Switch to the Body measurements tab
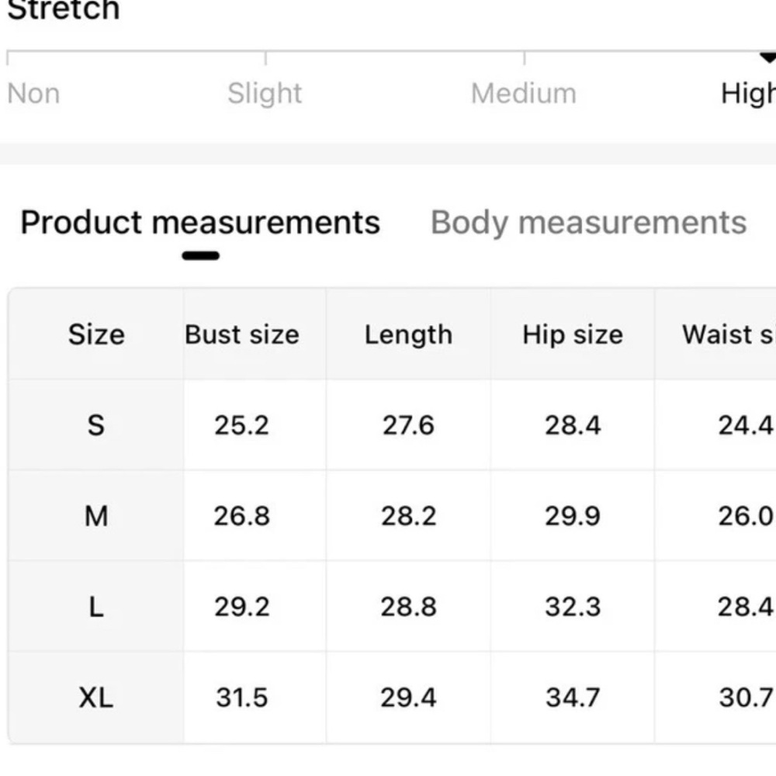Image resolution: width=776 pixels, height=776 pixels. click(x=588, y=223)
